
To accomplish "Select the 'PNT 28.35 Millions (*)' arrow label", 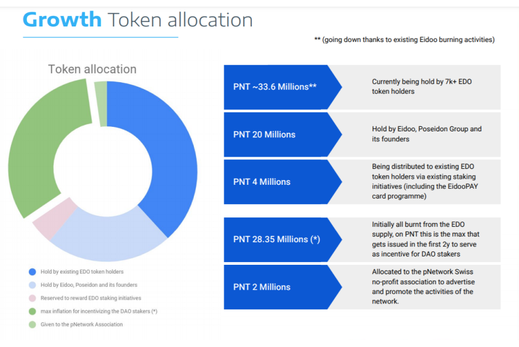I will [x=283, y=239].
